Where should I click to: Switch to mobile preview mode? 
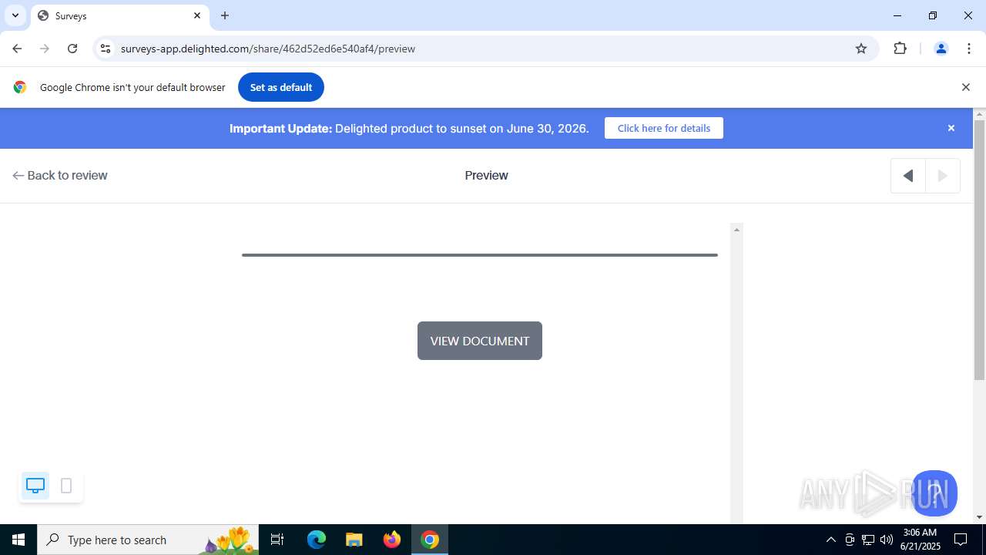coord(66,486)
